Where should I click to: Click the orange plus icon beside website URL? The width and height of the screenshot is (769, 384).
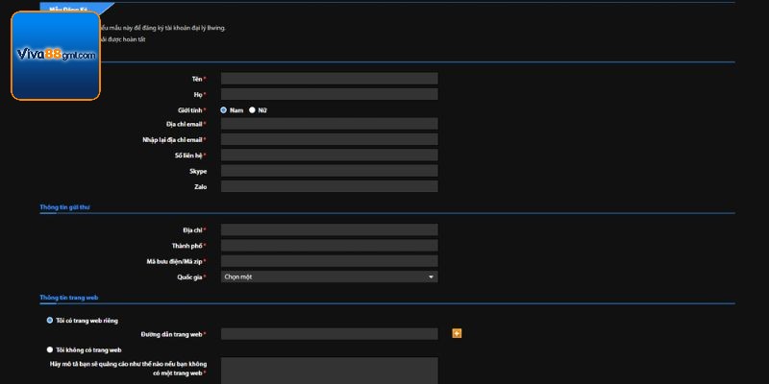click(457, 333)
